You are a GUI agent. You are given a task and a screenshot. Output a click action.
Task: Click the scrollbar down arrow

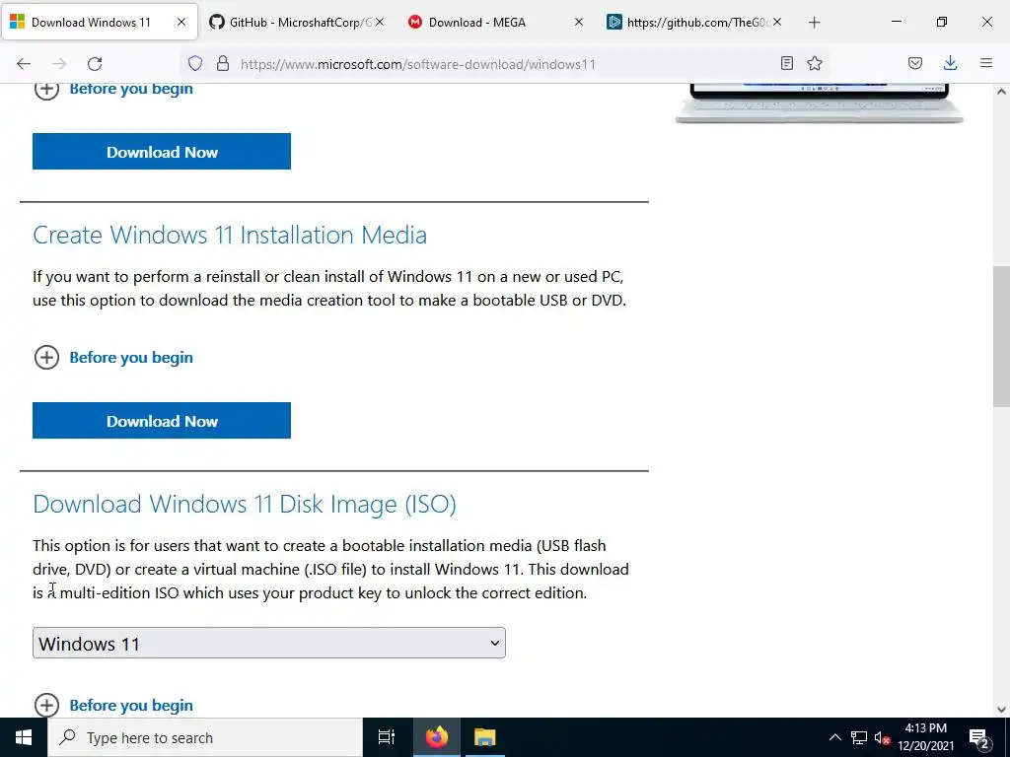point(1001,710)
